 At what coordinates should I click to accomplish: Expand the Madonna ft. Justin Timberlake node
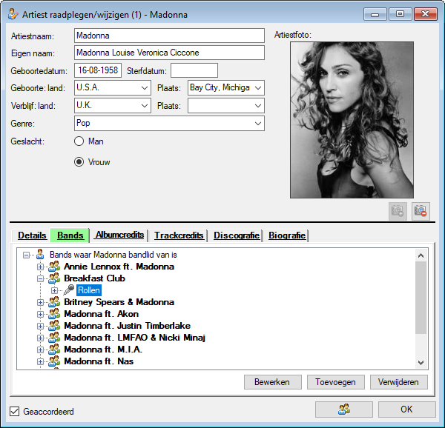(x=40, y=327)
